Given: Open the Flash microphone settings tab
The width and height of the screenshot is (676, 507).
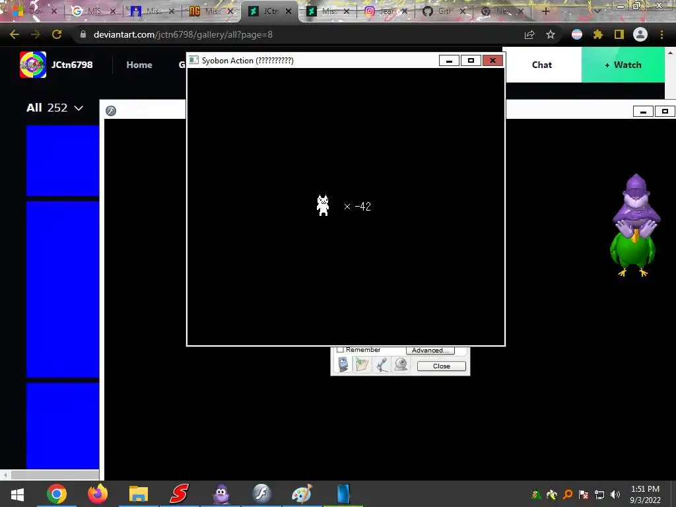Looking at the screenshot, I should (x=382, y=364).
